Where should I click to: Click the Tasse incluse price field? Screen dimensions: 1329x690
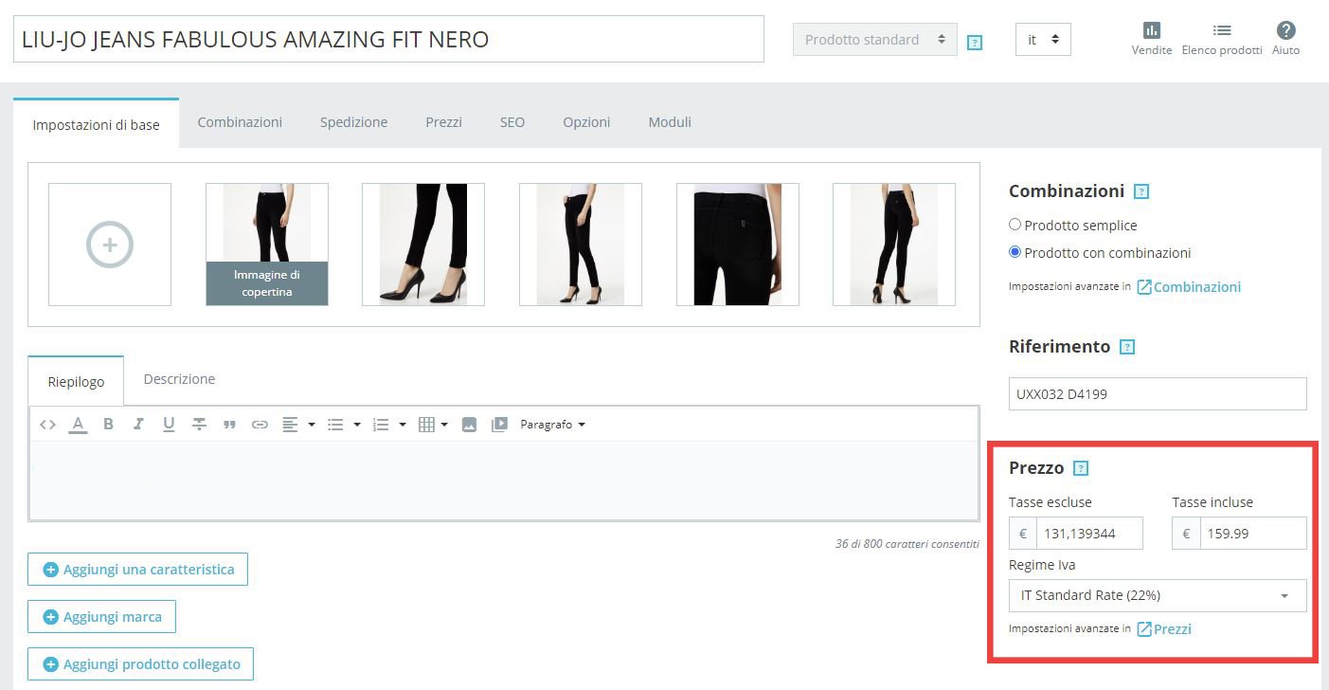[1253, 534]
